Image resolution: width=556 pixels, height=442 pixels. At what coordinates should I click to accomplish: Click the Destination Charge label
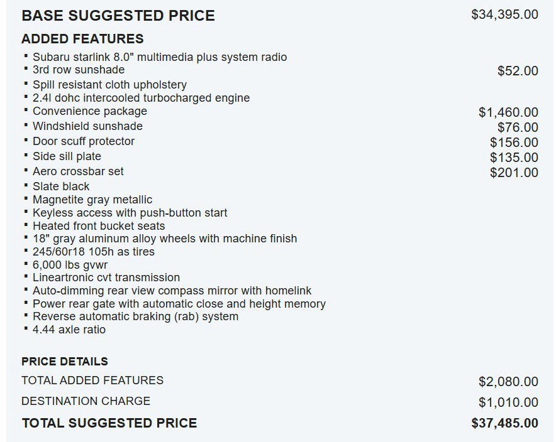pos(86,401)
